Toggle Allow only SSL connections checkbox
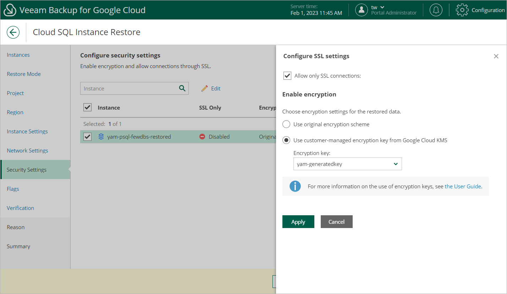The width and height of the screenshot is (507, 294). 287,76
